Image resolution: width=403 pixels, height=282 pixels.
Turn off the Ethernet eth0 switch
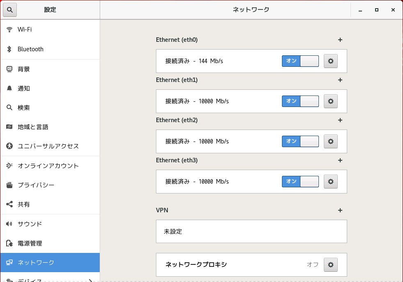pos(300,61)
